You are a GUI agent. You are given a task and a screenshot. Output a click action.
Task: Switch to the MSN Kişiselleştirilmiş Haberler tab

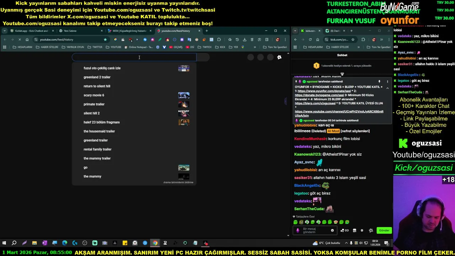click(x=129, y=31)
